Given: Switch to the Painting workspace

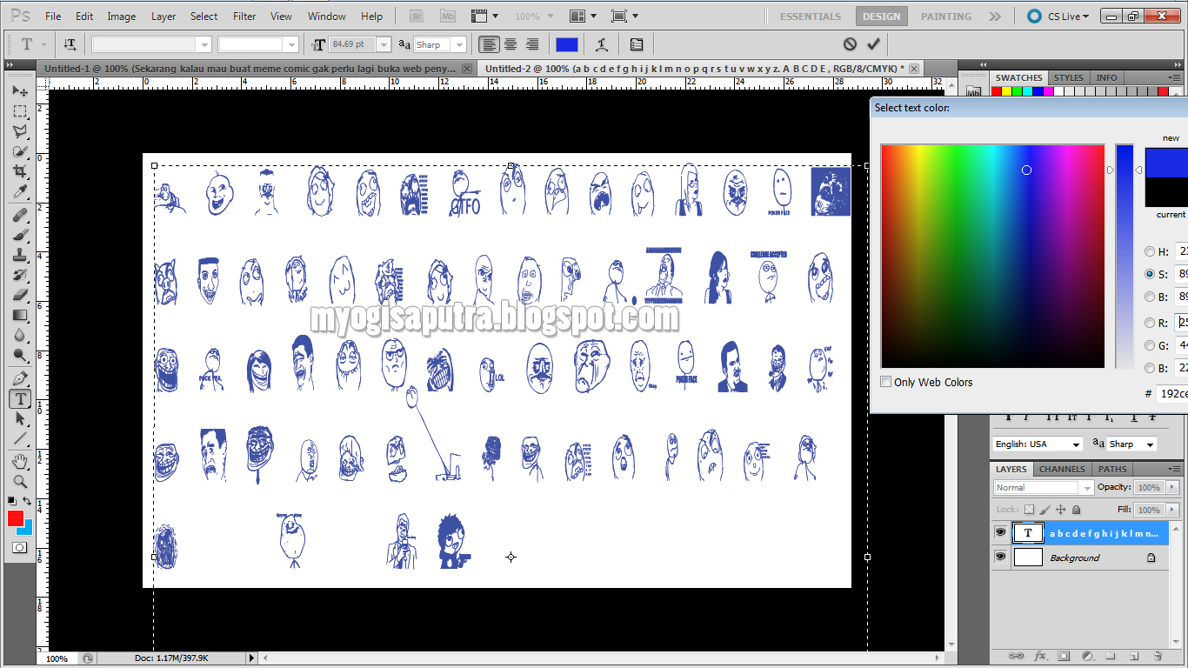Looking at the screenshot, I should [x=946, y=16].
